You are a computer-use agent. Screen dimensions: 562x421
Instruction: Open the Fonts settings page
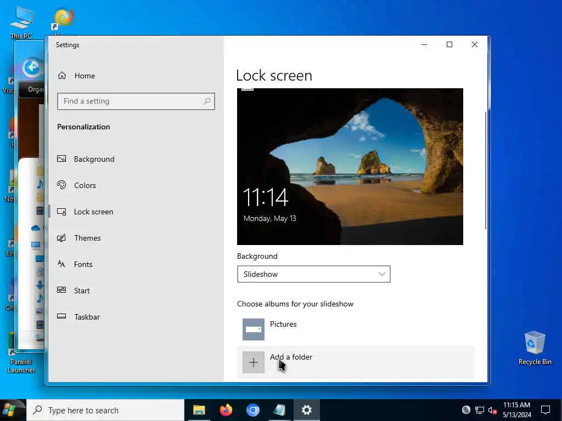[x=75, y=264]
